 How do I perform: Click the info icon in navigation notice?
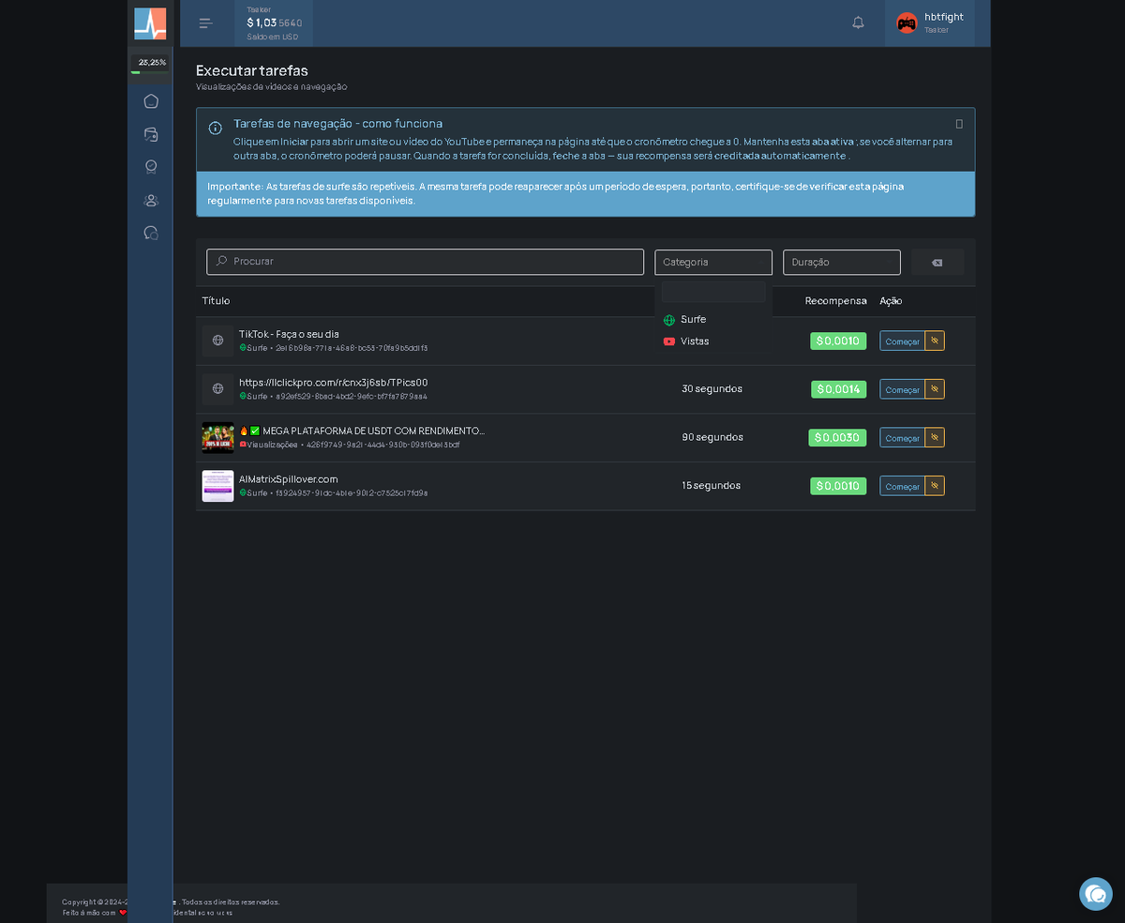216,128
